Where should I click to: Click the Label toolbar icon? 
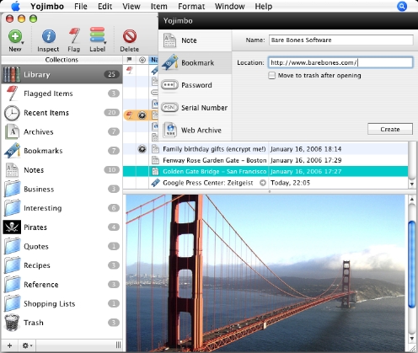97,35
